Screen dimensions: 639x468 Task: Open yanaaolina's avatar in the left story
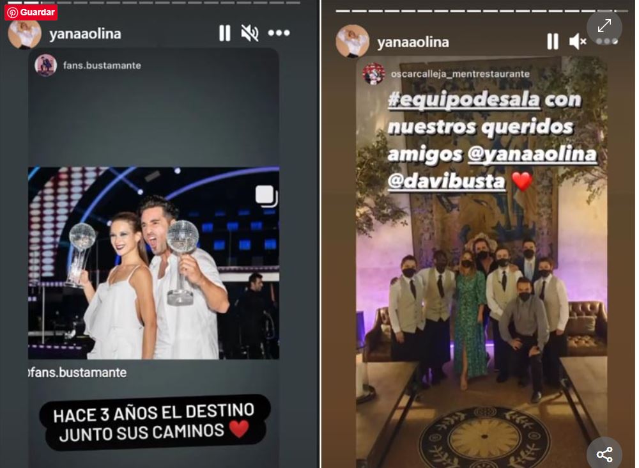click(x=24, y=33)
